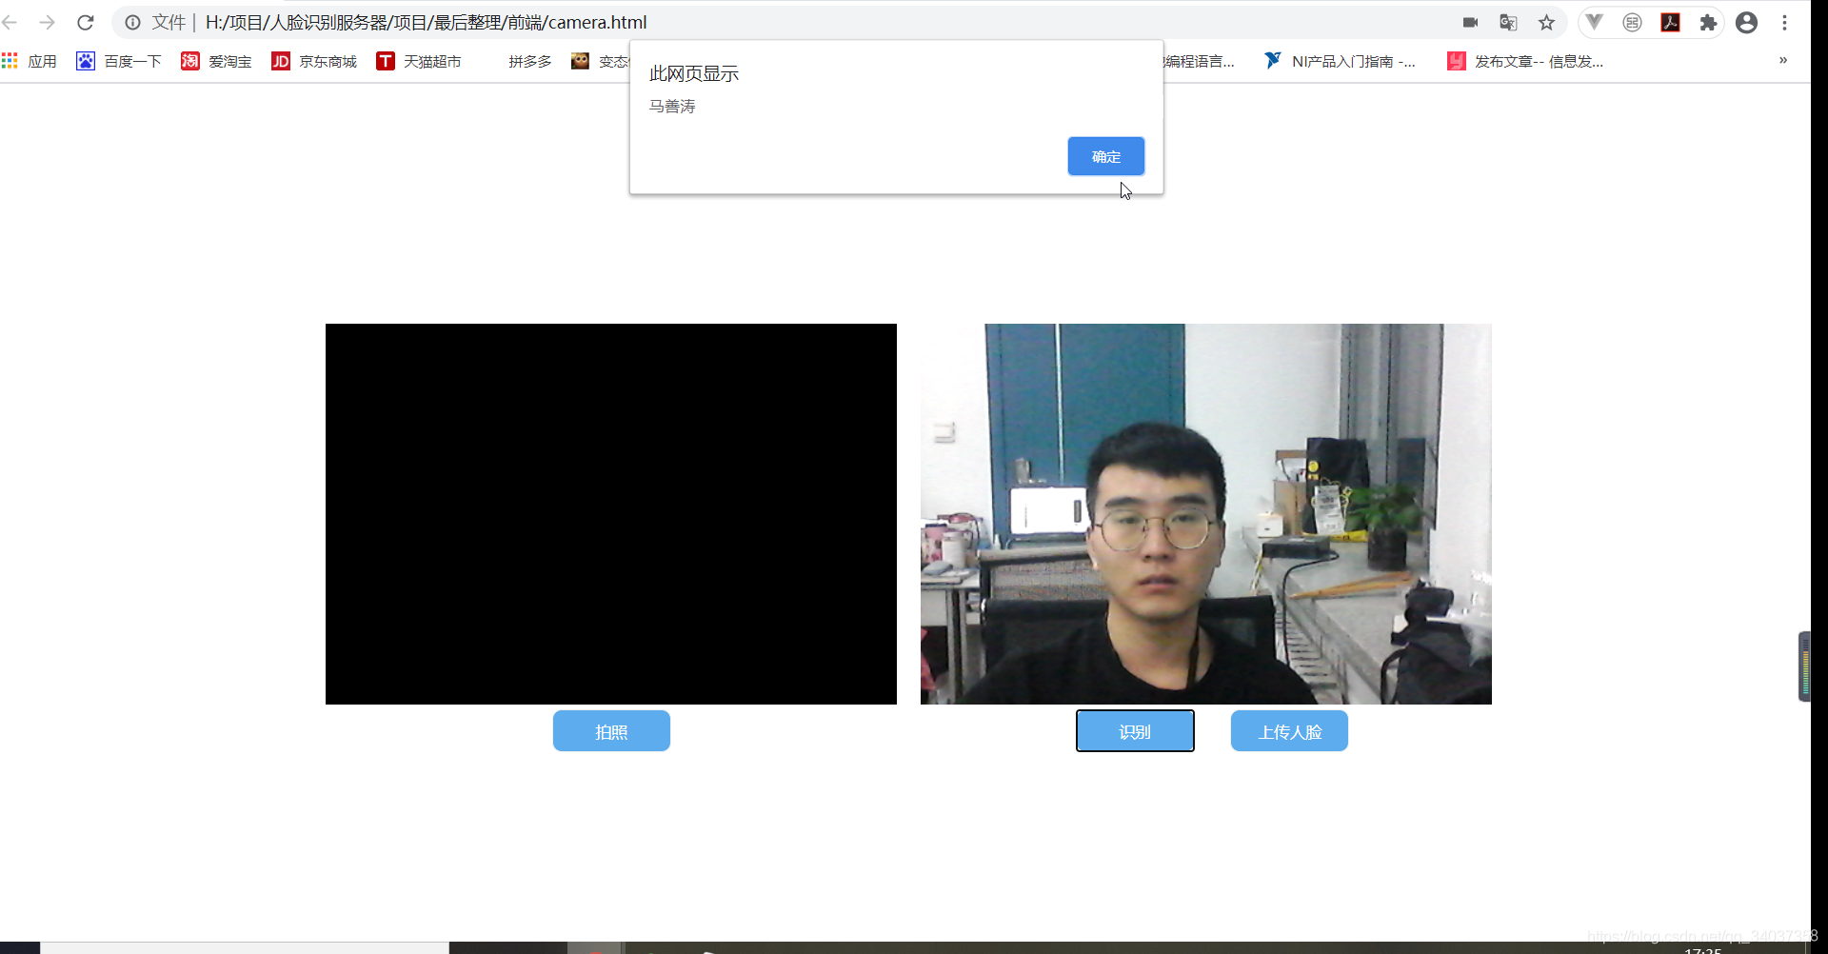Screen dimensions: 1828x954
Task: Go back with the browser back arrow
Action: (10, 22)
